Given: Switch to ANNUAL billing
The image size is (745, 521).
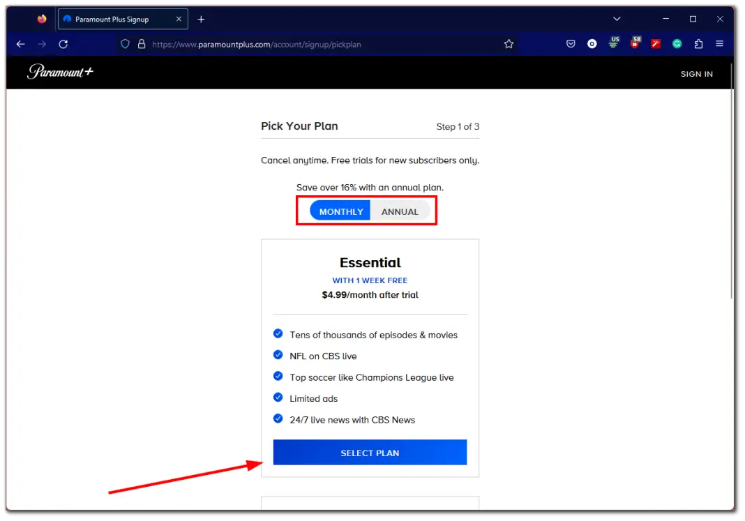Looking at the screenshot, I should pos(400,211).
